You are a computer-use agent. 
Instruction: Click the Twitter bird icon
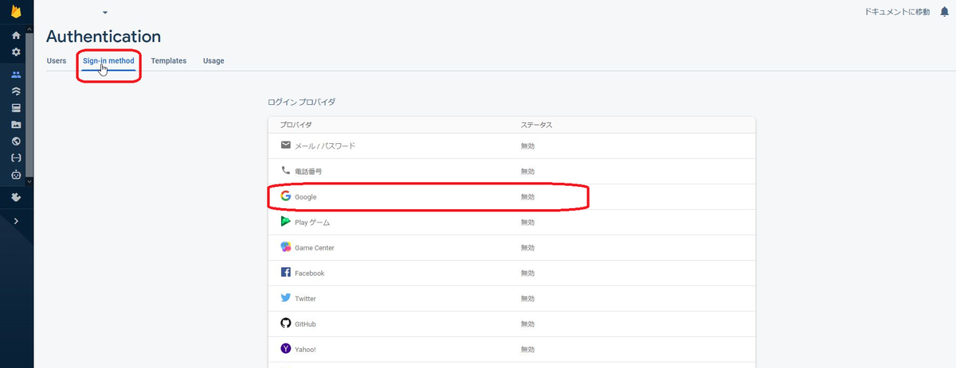286,298
